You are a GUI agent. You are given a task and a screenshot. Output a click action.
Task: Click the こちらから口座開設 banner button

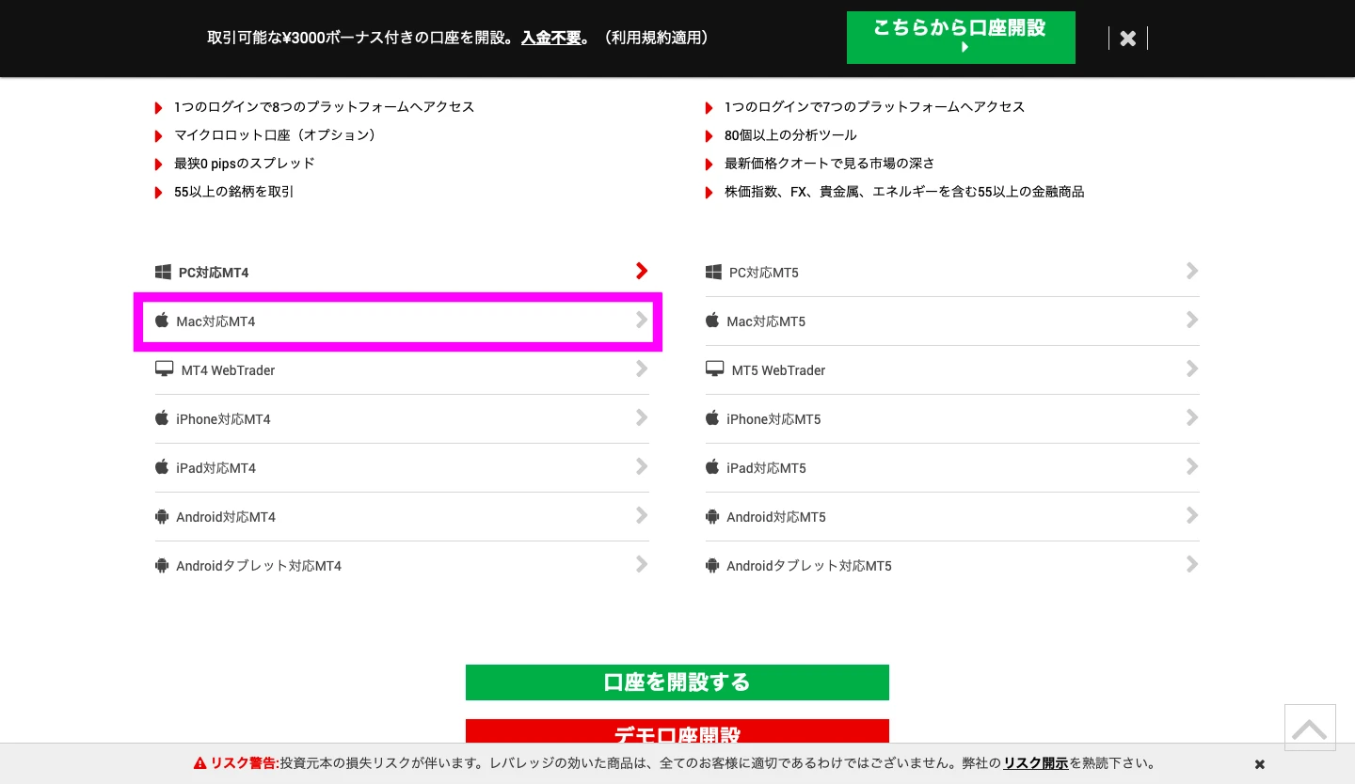click(x=960, y=38)
